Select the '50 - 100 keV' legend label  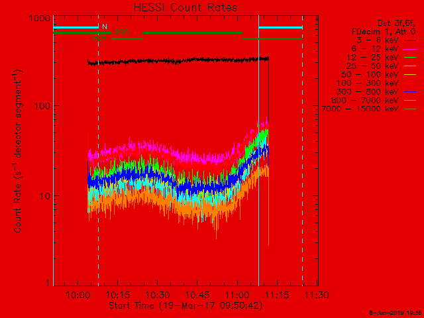(370, 75)
